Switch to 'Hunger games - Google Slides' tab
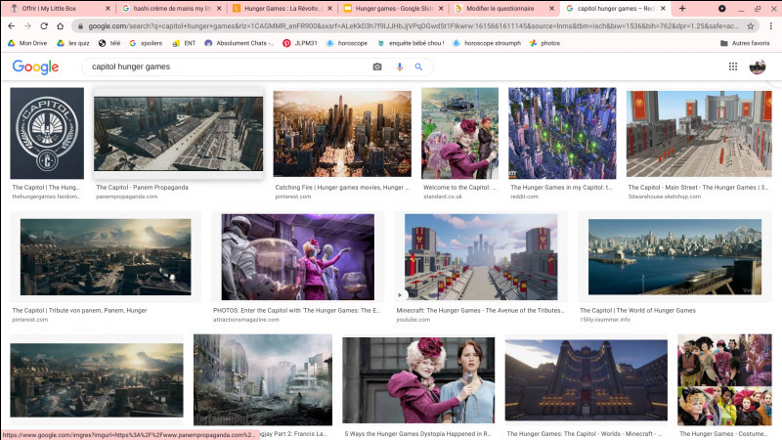Image resolution: width=782 pixels, height=440 pixels. 393,9
